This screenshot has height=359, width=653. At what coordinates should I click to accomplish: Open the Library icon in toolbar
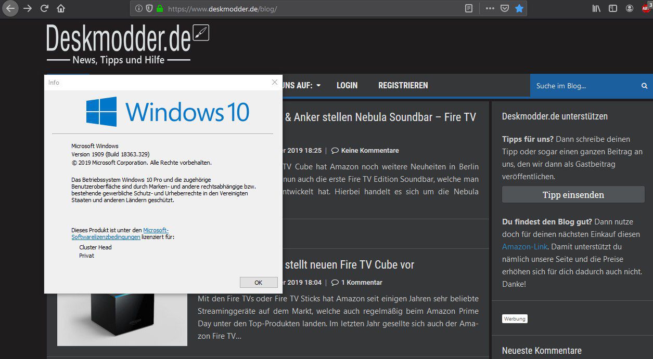(596, 8)
